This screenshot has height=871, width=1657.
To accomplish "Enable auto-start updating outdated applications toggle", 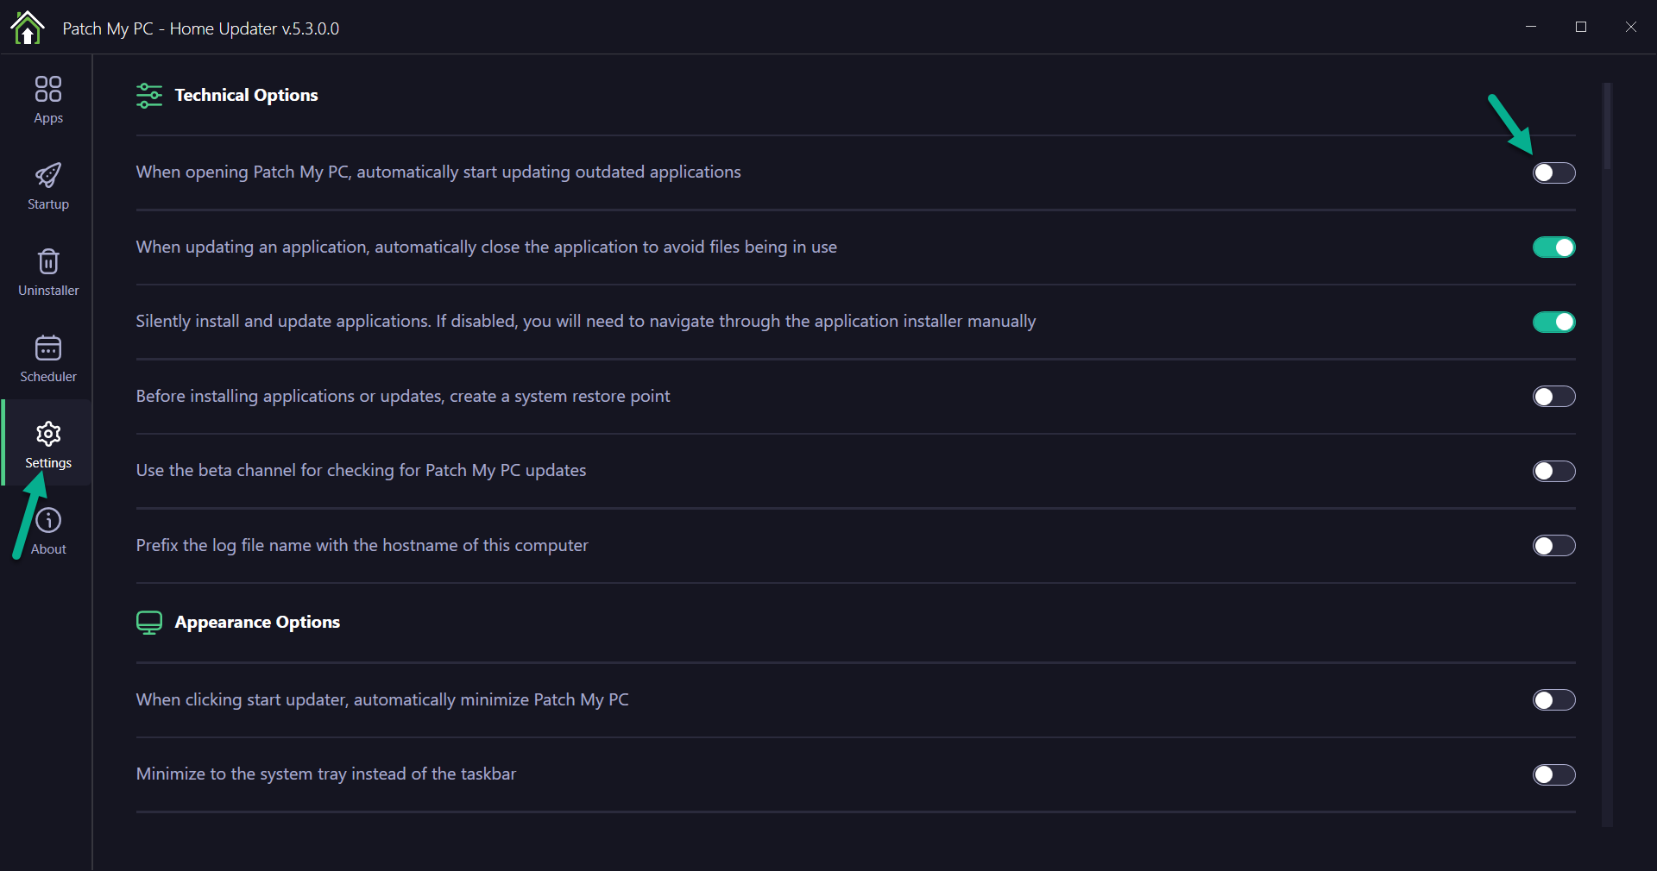I will tap(1553, 172).
